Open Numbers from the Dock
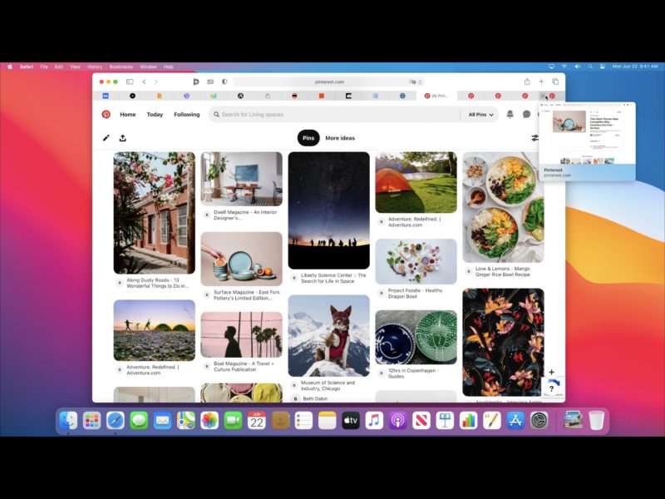Screen dimensions: 665x499 (468, 421)
